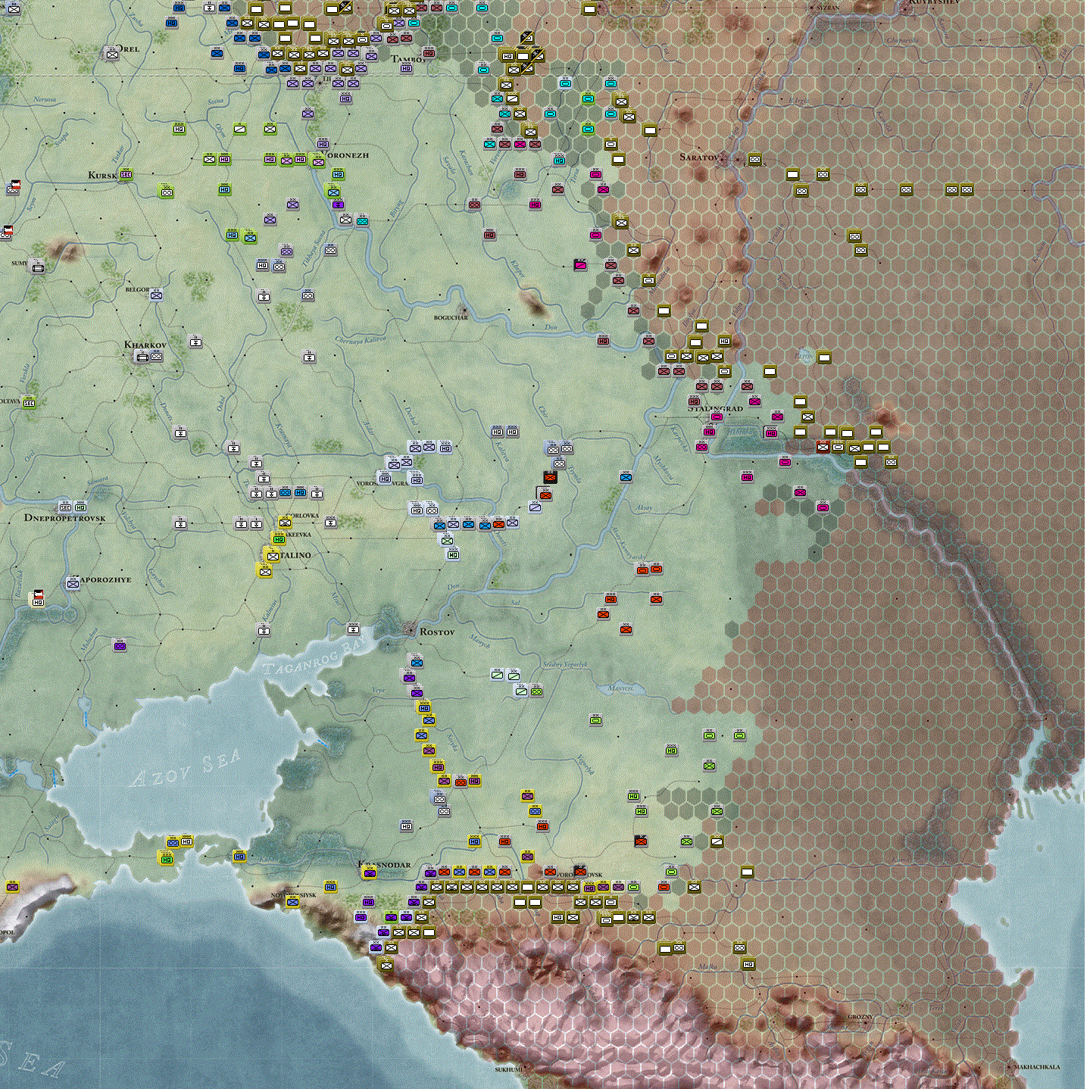Screen dimensions: 1090x1089
Task: Click the olive counter beside Elton lake
Action: [x=824, y=357]
